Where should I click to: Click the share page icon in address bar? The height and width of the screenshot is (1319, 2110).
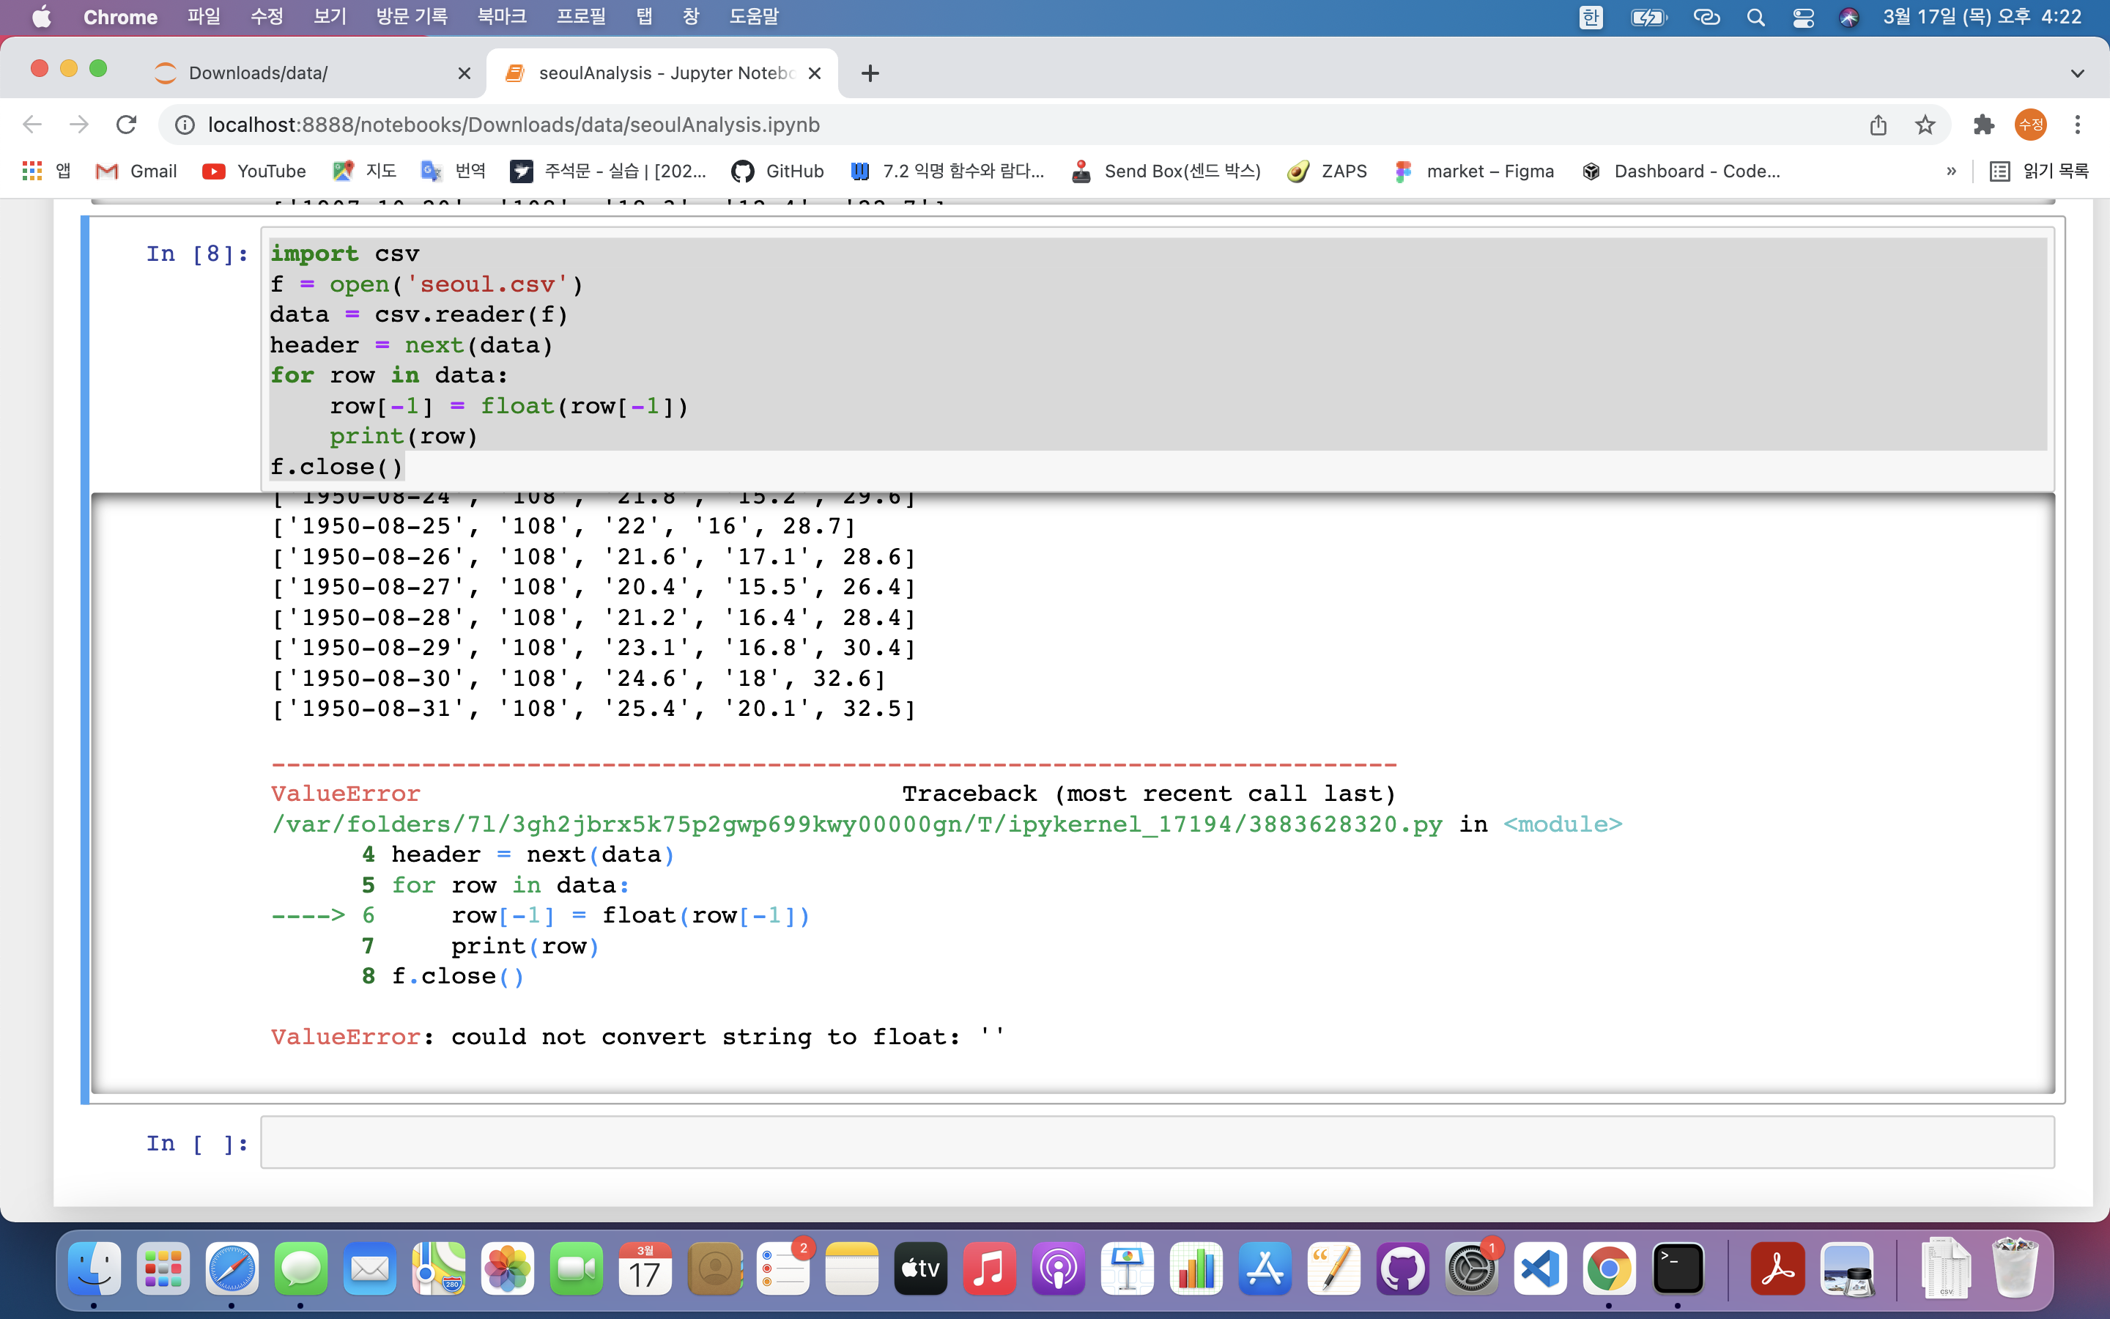click(x=1878, y=125)
